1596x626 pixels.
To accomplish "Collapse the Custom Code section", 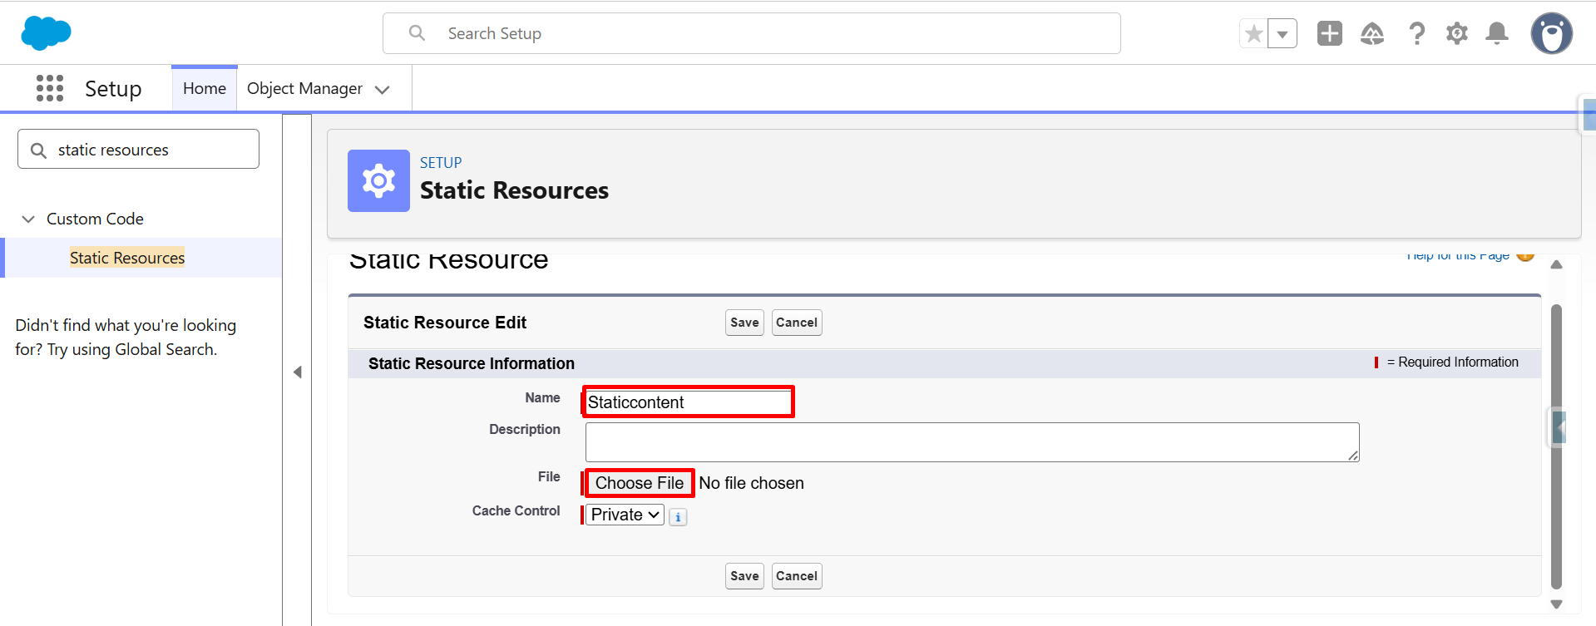I will (28, 219).
